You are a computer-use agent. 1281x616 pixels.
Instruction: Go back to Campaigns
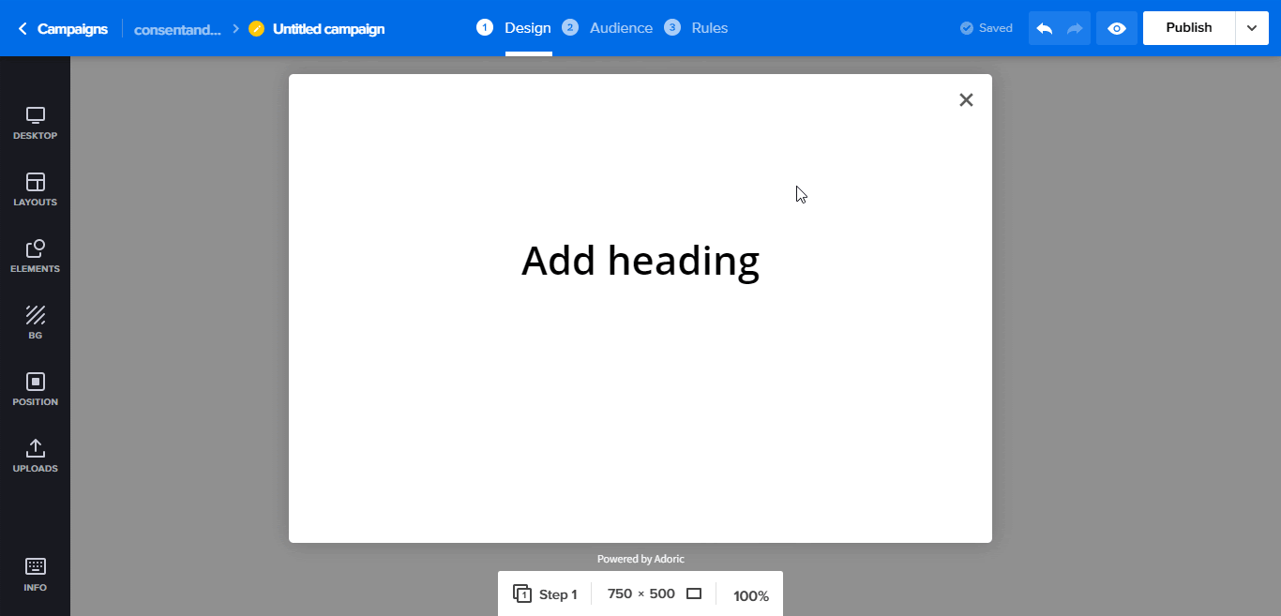coord(62,28)
